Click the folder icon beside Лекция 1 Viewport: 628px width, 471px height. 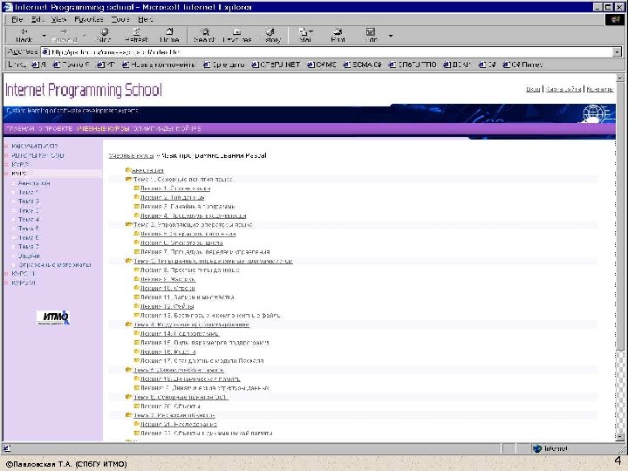137,188
